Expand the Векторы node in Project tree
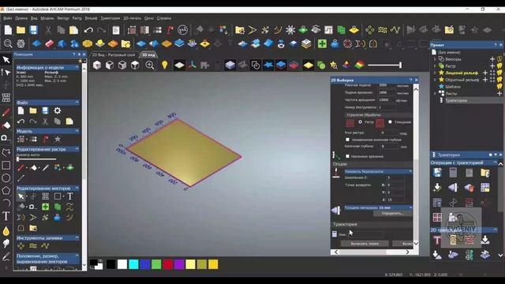Image resolution: width=505 pixels, height=284 pixels. [x=435, y=59]
